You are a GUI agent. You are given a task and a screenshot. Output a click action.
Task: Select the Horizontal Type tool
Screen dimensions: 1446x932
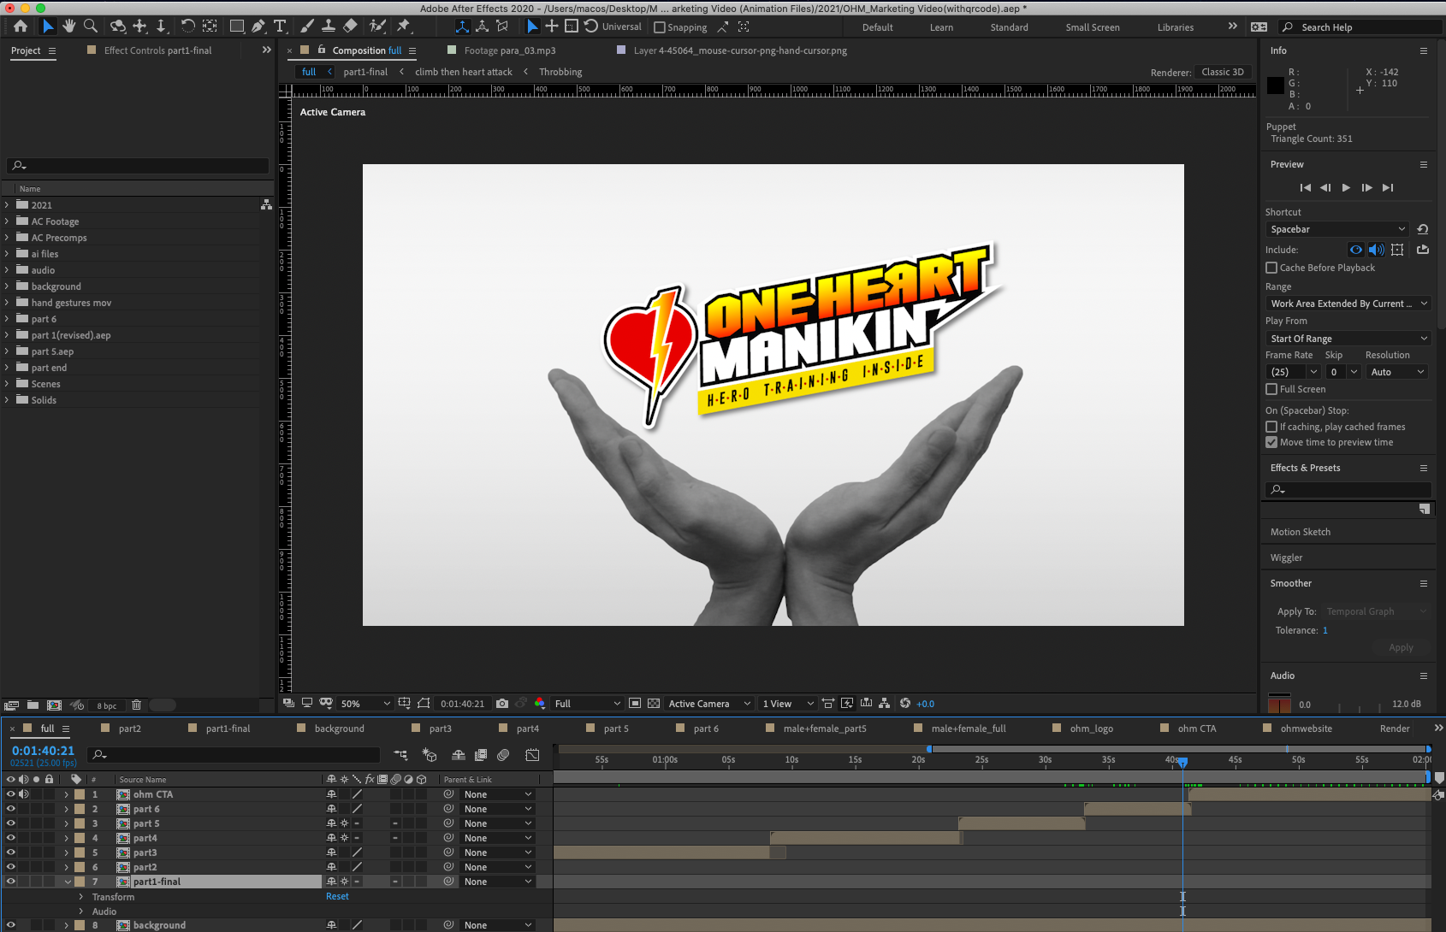click(280, 27)
